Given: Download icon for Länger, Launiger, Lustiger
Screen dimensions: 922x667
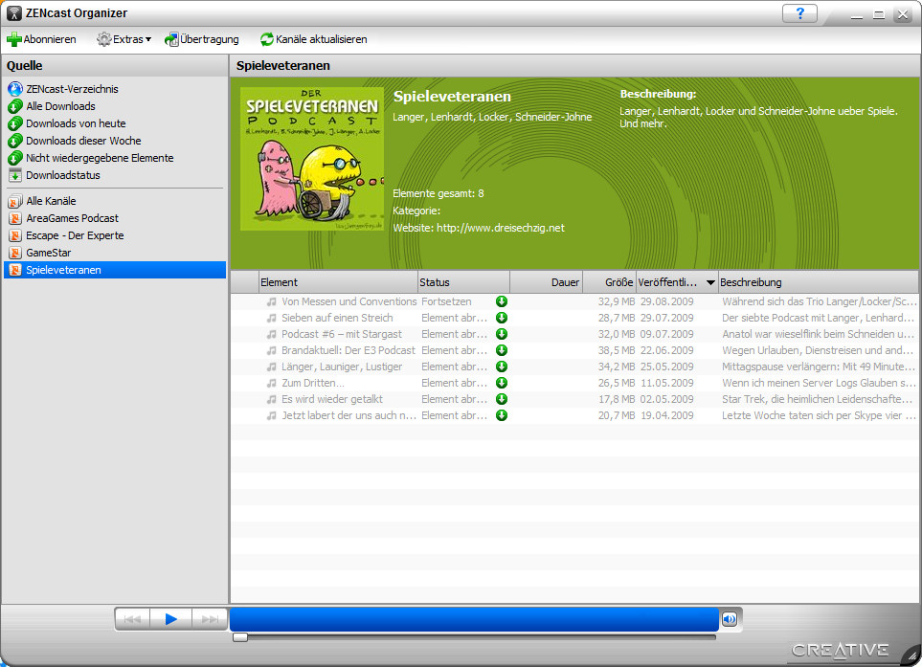Looking at the screenshot, I should (502, 367).
